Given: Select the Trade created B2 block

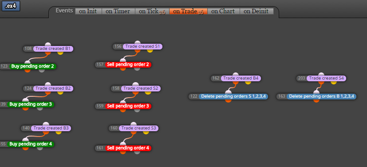Looking at the screenshot, I should pos(53,88).
